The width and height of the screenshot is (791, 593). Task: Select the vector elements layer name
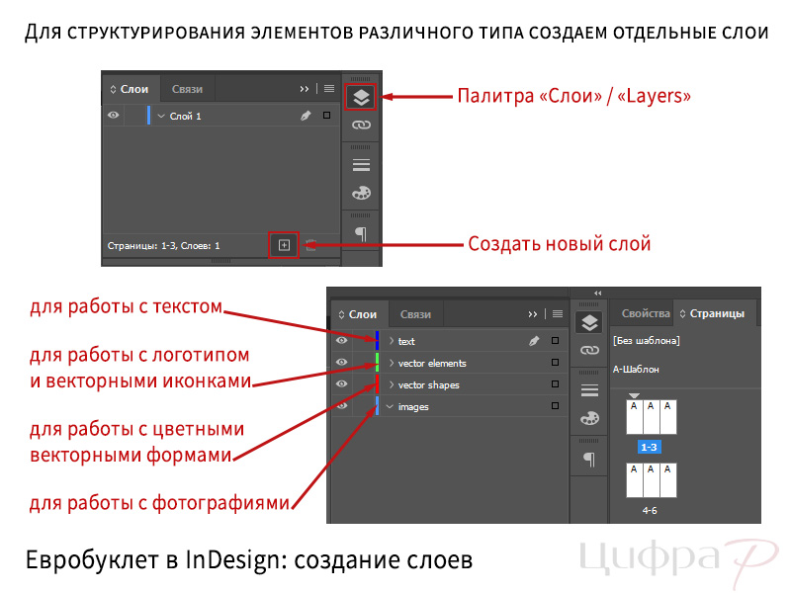coord(432,363)
